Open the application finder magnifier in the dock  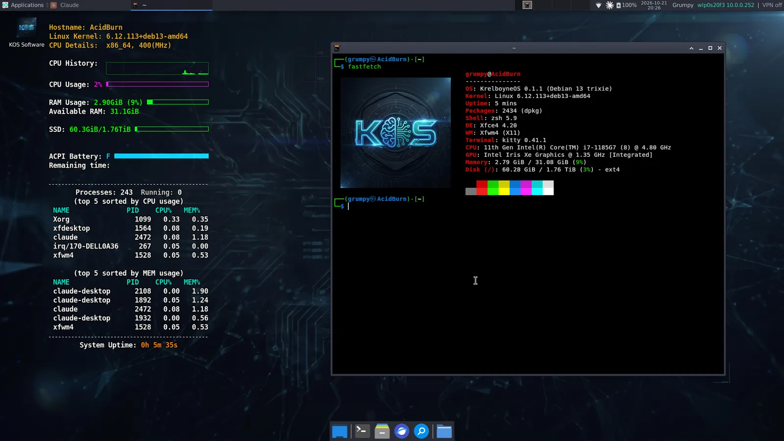click(x=421, y=431)
